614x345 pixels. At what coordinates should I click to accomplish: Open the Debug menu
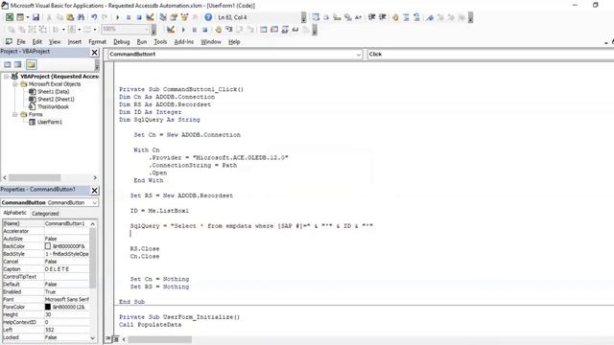pyautogui.click(x=122, y=42)
